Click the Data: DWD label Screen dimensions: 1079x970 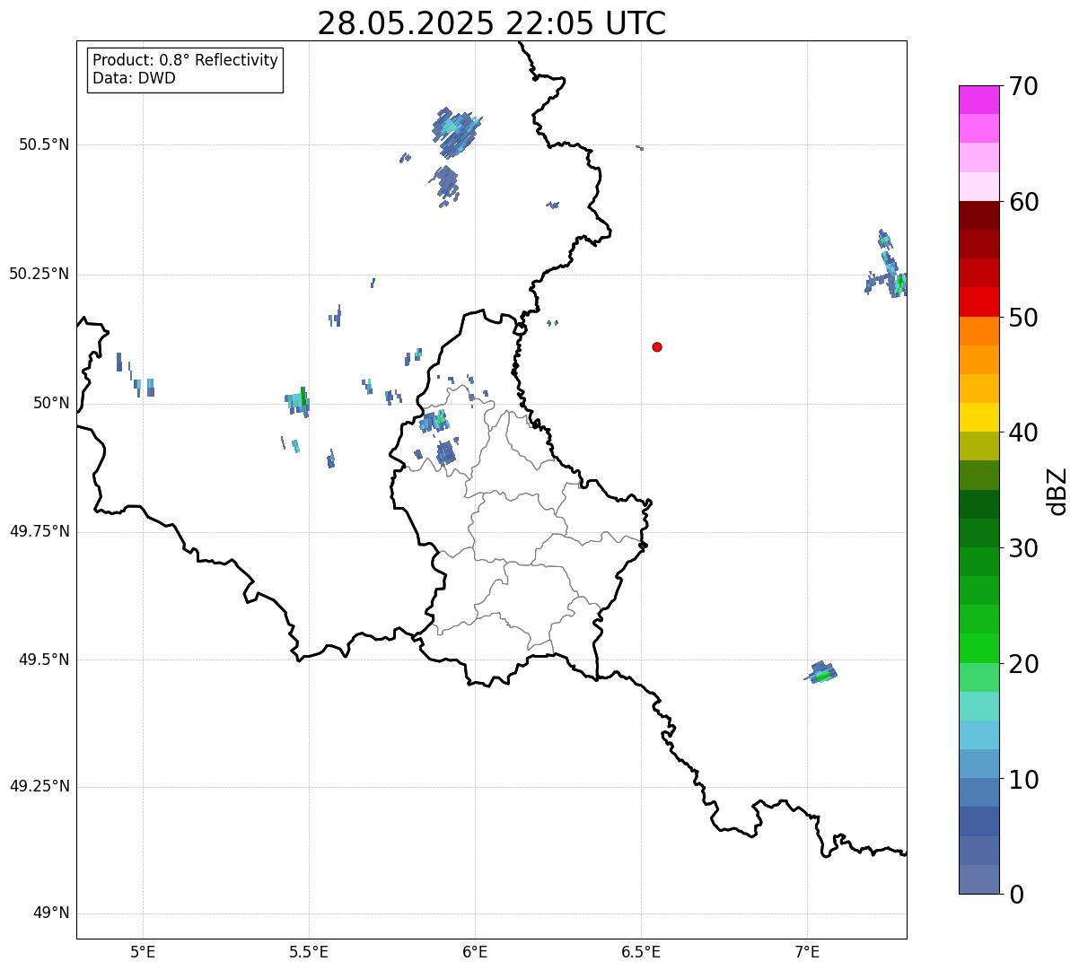click(x=134, y=78)
